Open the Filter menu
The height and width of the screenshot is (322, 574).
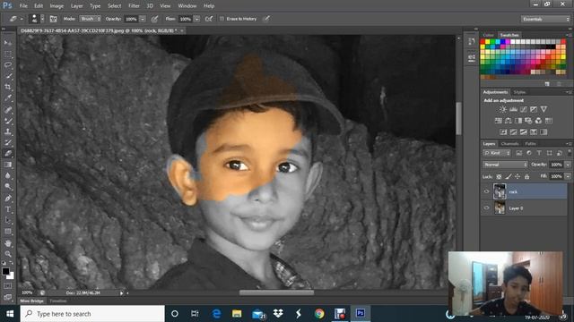[134, 6]
